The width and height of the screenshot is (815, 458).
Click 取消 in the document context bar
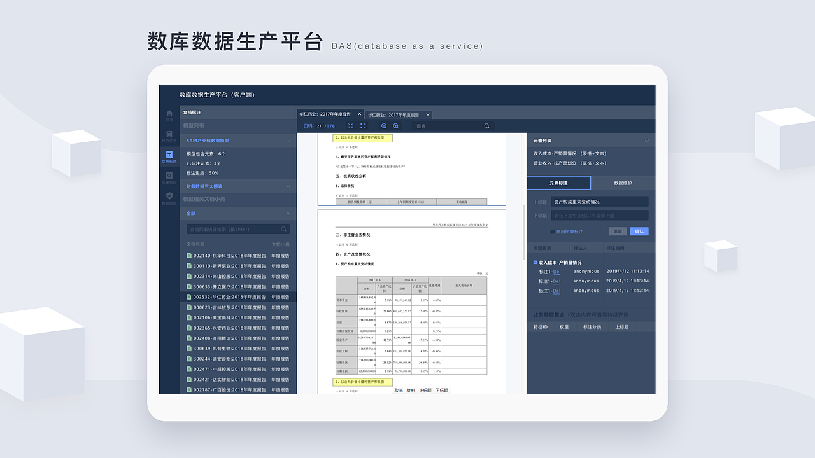pyautogui.click(x=399, y=391)
